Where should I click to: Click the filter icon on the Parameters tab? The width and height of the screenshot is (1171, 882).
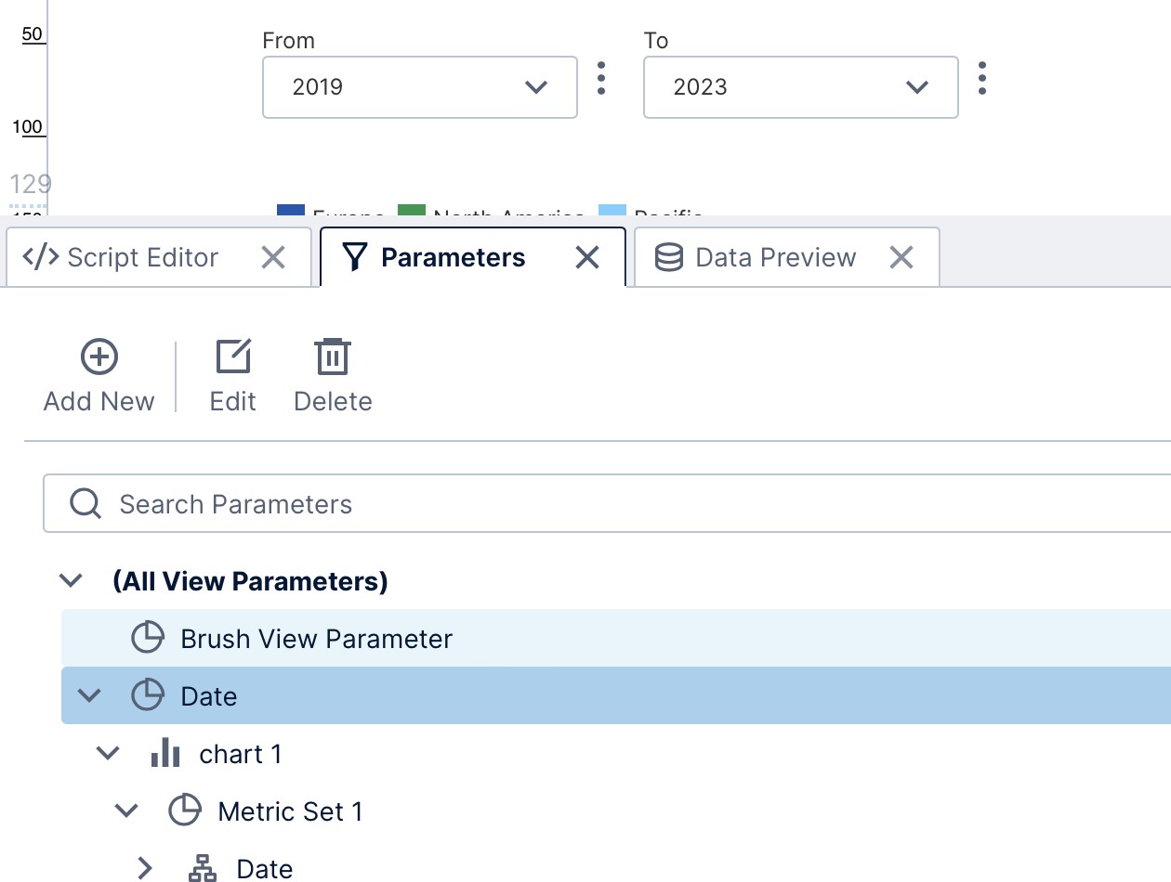[x=355, y=257]
